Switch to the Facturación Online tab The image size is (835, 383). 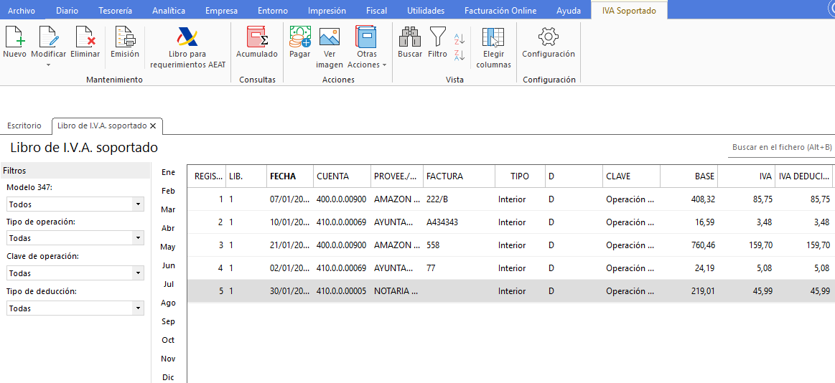click(x=500, y=11)
